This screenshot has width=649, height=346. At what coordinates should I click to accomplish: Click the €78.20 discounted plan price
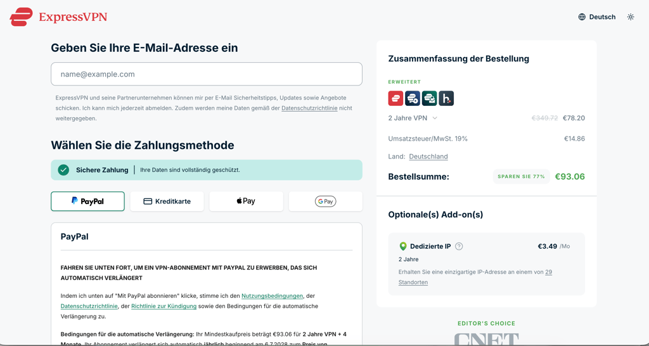(574, 118)
